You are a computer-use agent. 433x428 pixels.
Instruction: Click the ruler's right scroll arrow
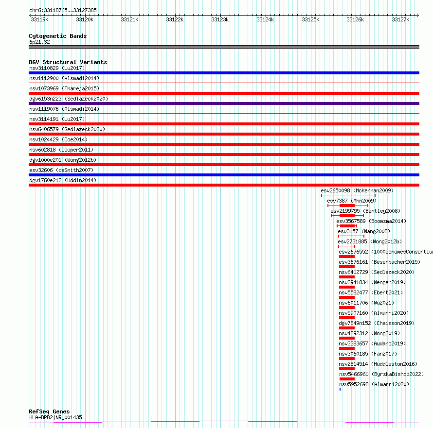point(417,16)
